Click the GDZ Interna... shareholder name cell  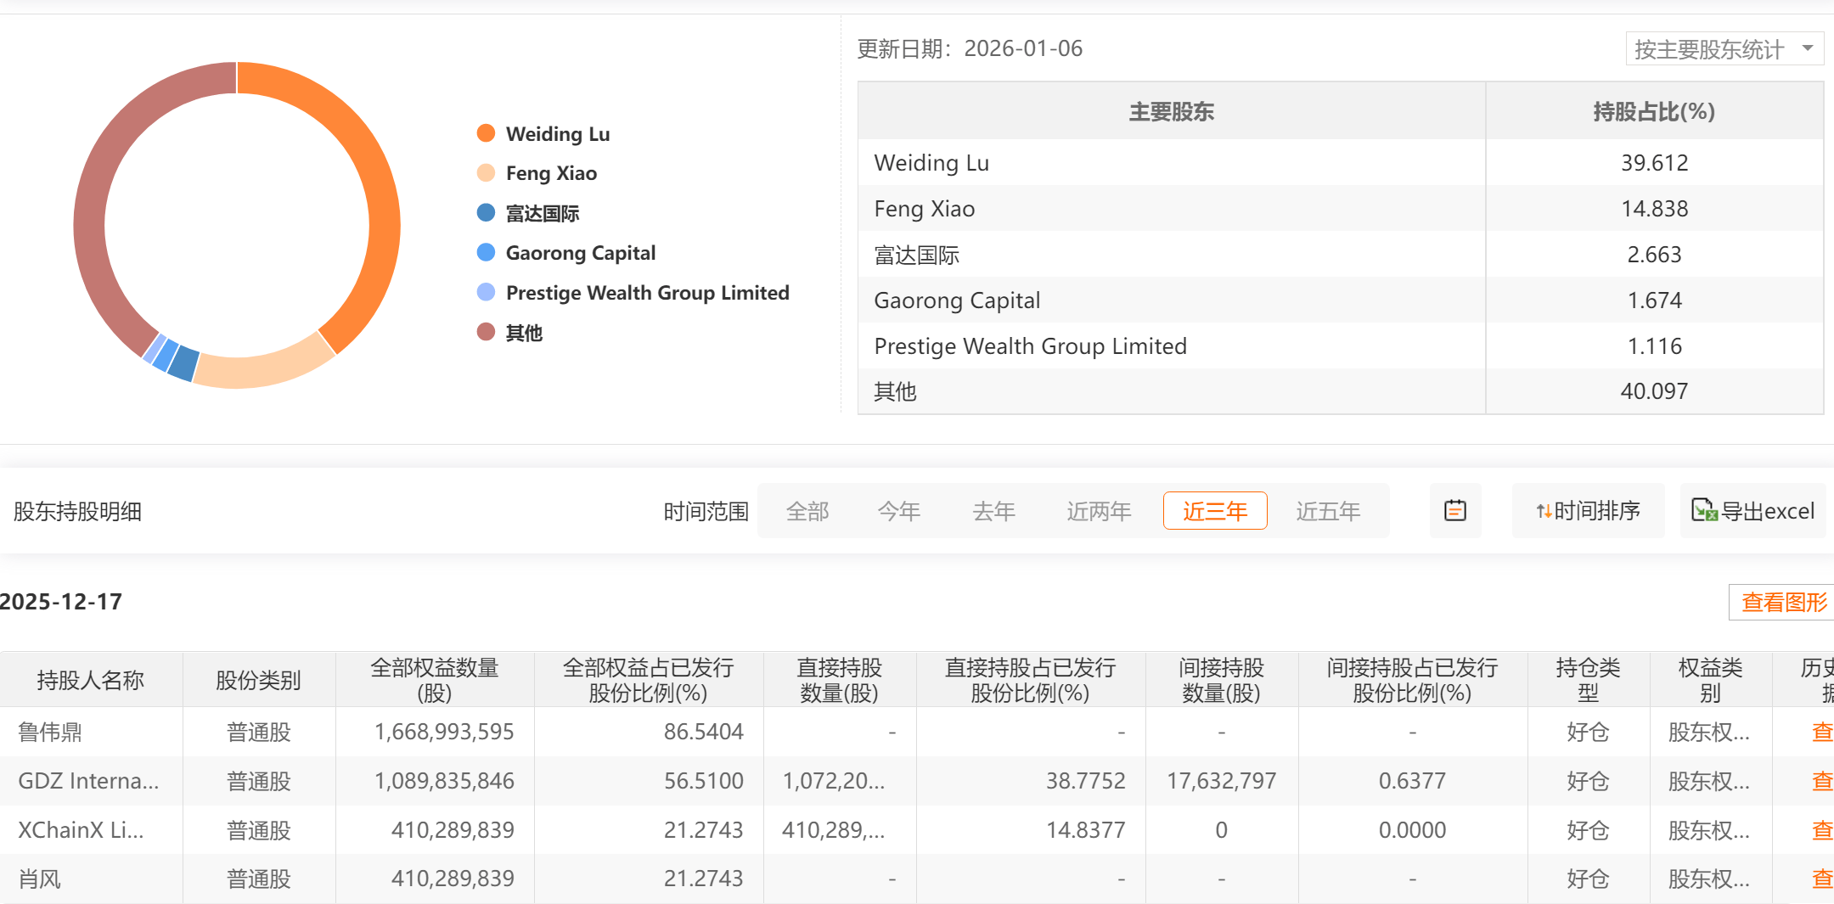click(89, 781)
